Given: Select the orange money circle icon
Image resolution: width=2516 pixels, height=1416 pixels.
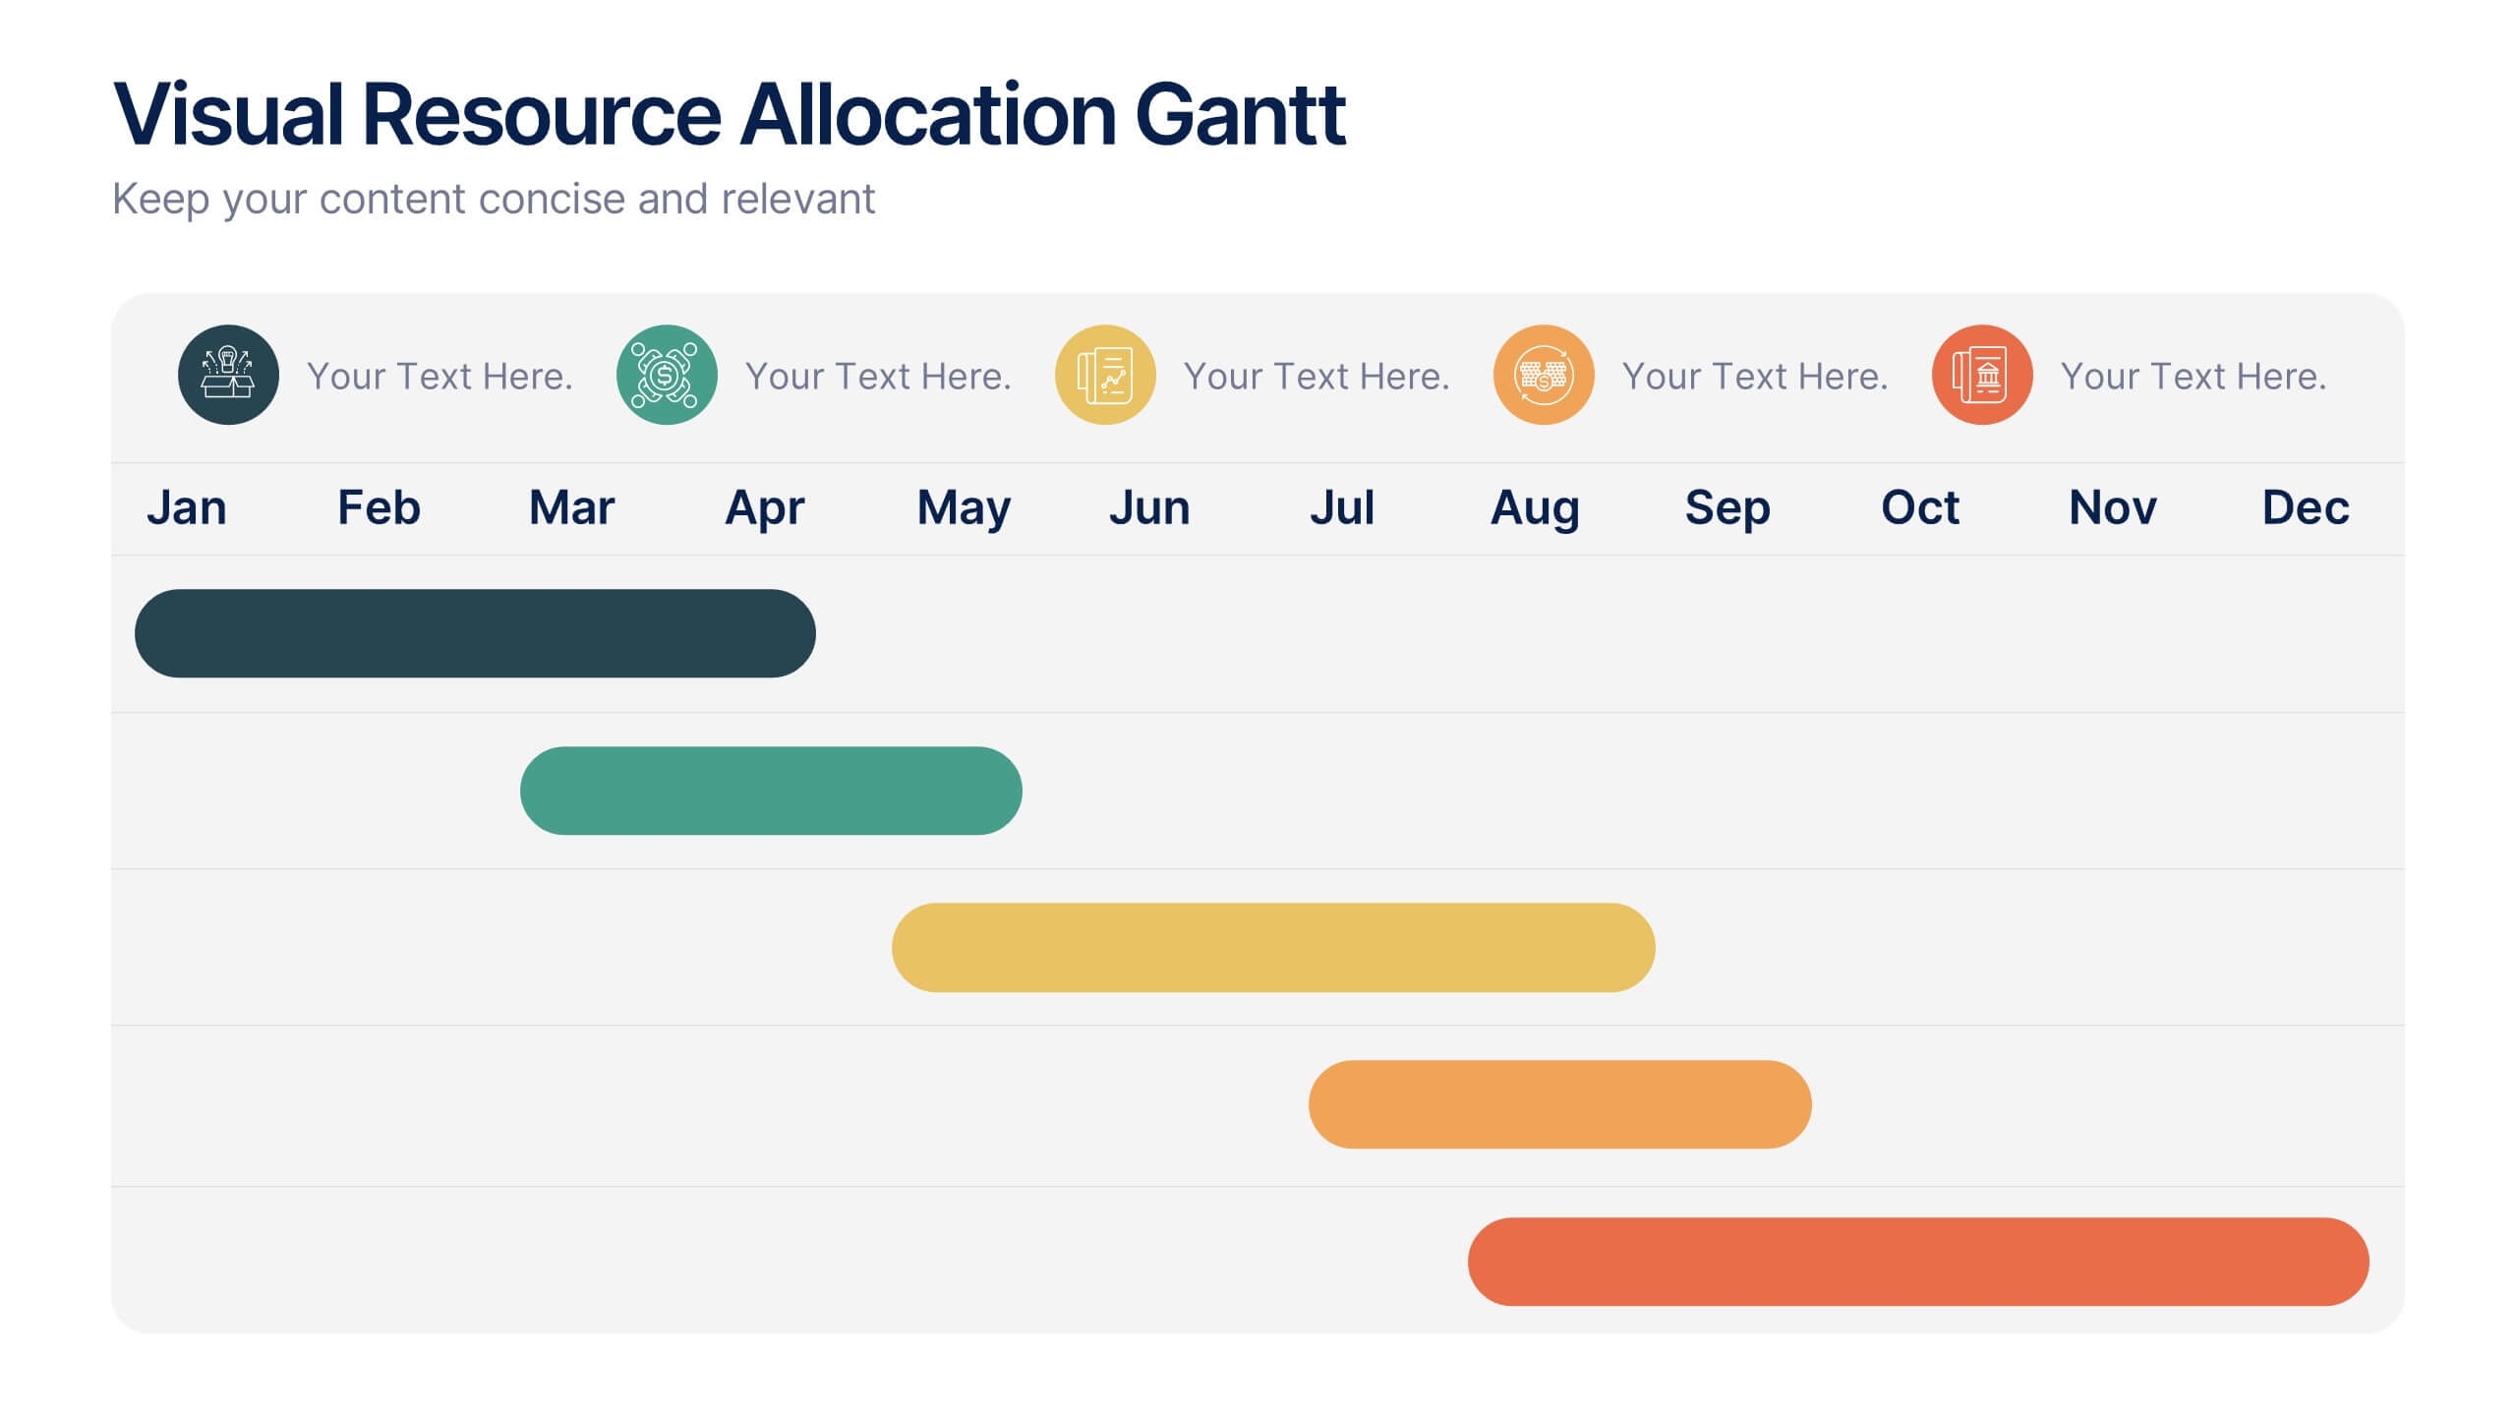Looking at the screenshot, I should pyautogui.click(x=1544, y=375).
